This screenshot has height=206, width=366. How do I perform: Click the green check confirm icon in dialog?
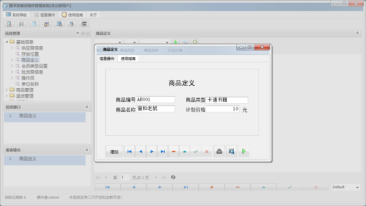click(x=196, y=151)
